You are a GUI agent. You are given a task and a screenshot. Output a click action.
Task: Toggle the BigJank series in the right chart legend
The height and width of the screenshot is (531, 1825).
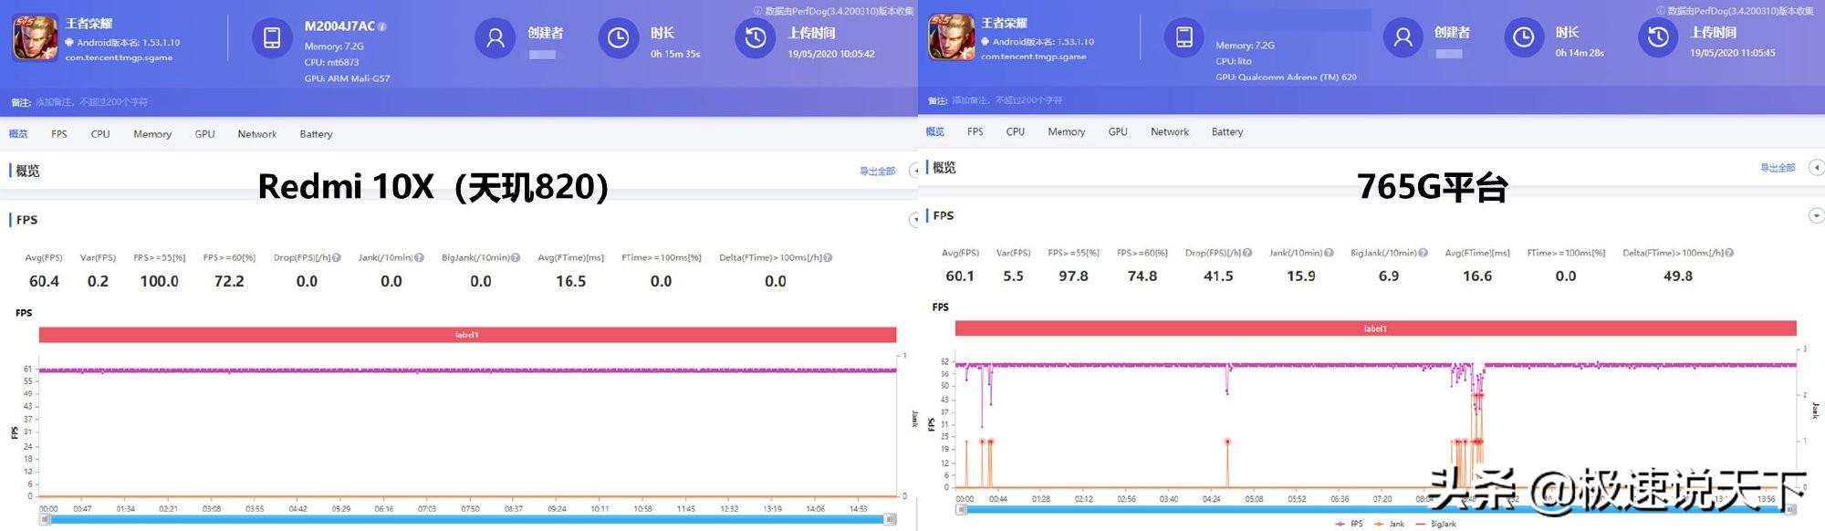click(x=1435, y=524)
